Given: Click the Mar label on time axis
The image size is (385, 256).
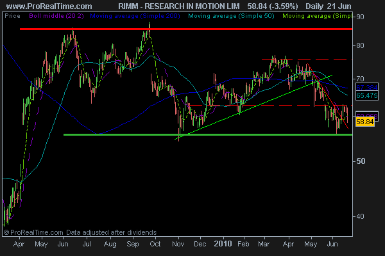Looking at the screenshot, I should click(264, 244).
